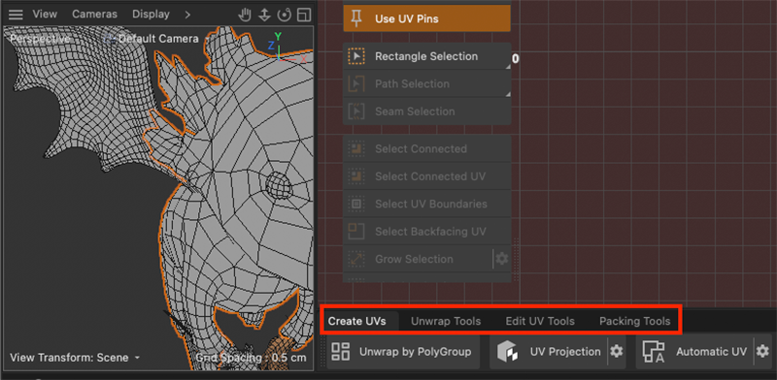Screen dimensions: 777x380
Task: Choose Select Backfacing UV
Action: click(426, 231)
